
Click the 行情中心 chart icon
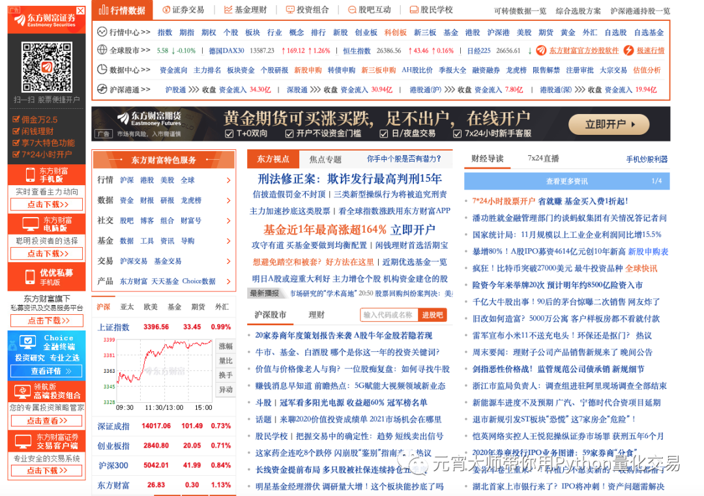(102, 32)
